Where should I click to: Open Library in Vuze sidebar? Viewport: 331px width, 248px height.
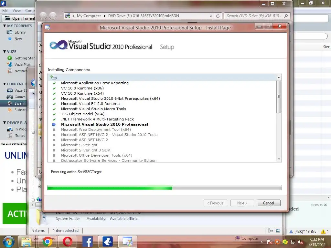(20, 32)
